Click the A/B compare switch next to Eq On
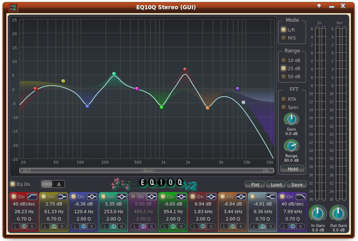 (x=52, y=184)
